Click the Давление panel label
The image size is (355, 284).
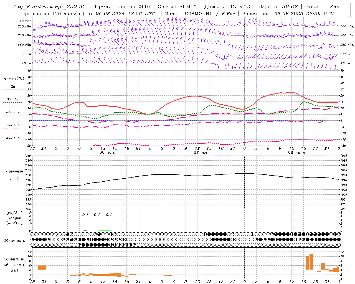click(x=14, y=171)
